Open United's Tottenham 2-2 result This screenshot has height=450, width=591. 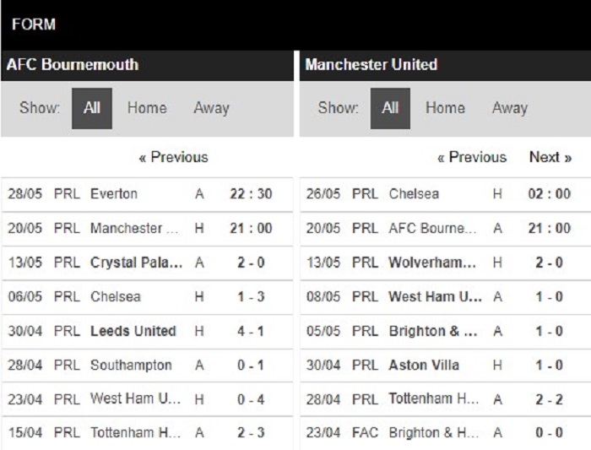(446, 399)
